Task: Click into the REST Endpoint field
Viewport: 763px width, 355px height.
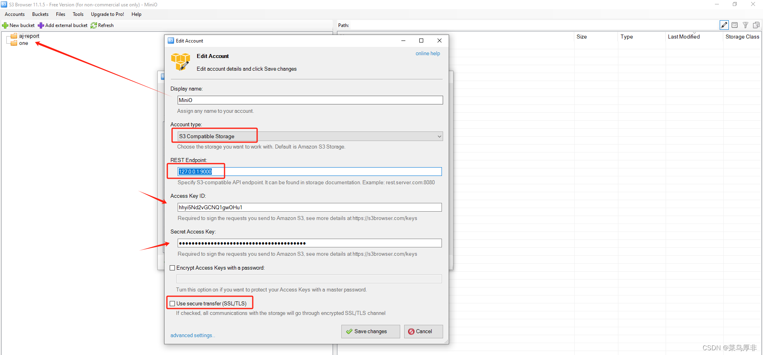Action: 310,172
